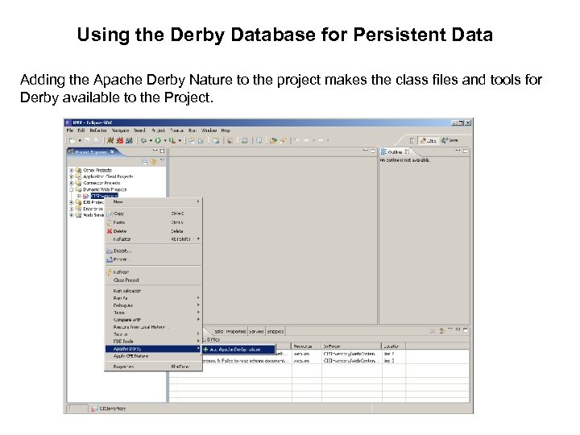Expand the Other Projects tree node
580x435 pixels.
click(x=72, y=170)
